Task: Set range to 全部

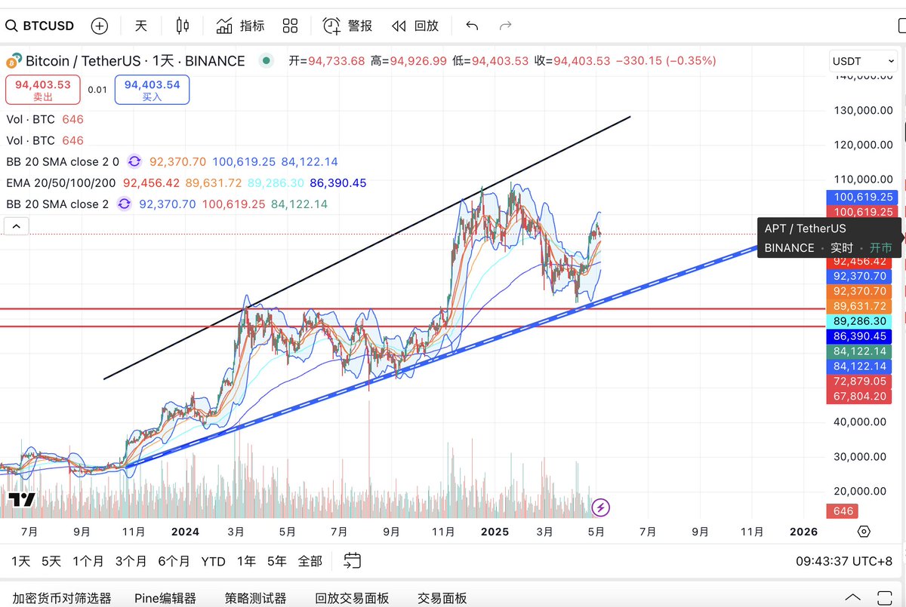Action: click(x=310, y=561)
